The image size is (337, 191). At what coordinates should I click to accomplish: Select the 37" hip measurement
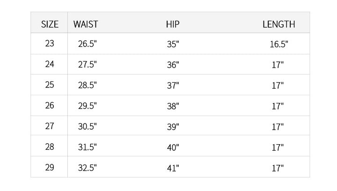tap(173, 86)
